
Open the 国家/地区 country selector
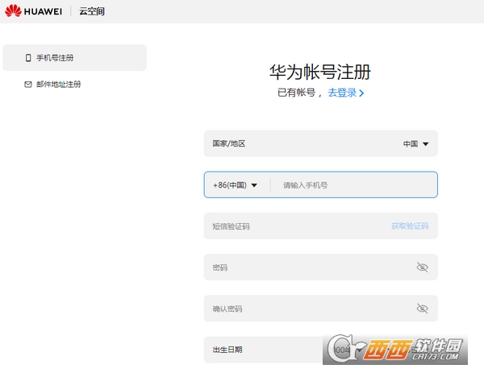(320, 143)
